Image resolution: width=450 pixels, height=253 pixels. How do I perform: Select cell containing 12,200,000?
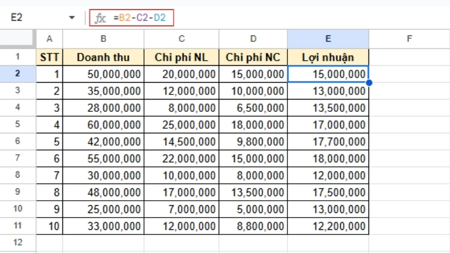pyautogui.click(x=328, y=226)
